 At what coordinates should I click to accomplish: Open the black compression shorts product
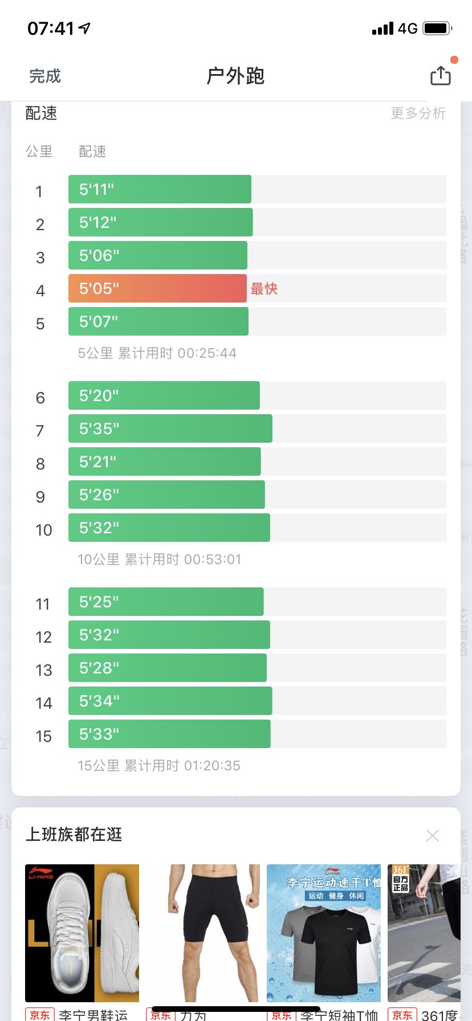(203, 933)
